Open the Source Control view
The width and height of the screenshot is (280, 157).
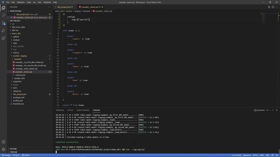(3, 23)
